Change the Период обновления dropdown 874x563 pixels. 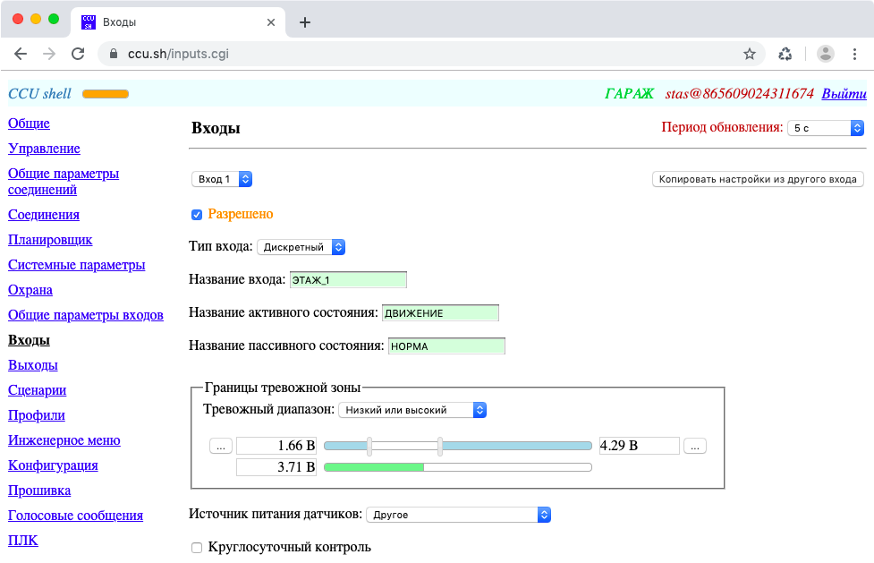click(x=826, y=128)
